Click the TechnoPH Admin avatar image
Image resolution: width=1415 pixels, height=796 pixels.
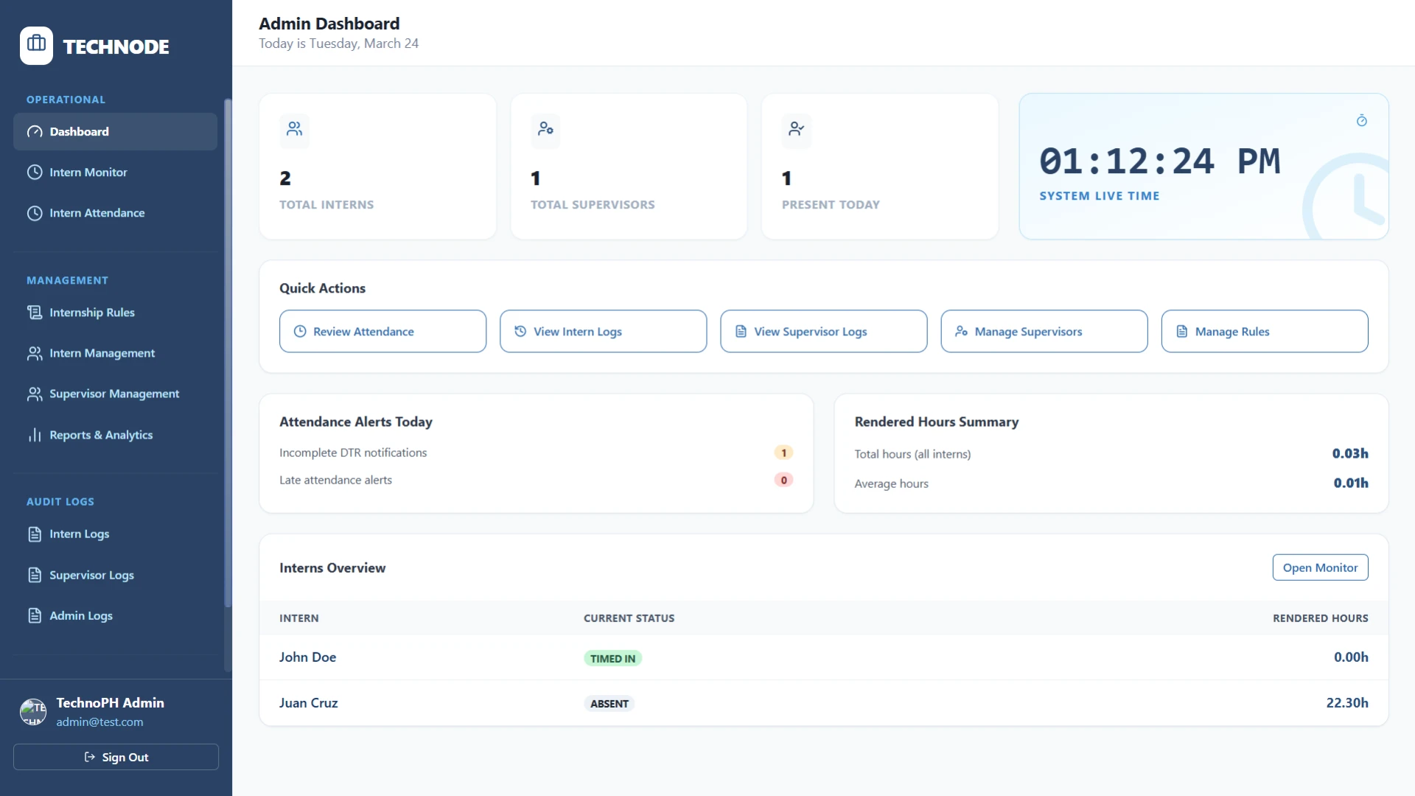(33, 712)
